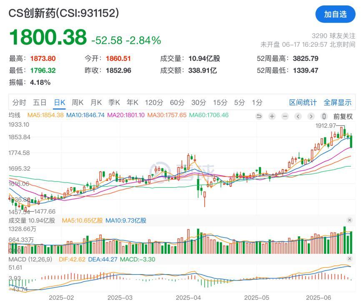This screenshot has height=303, width=361.
Task: Open the 前复权 adjustment dropdown
Action: click(343, 116)
